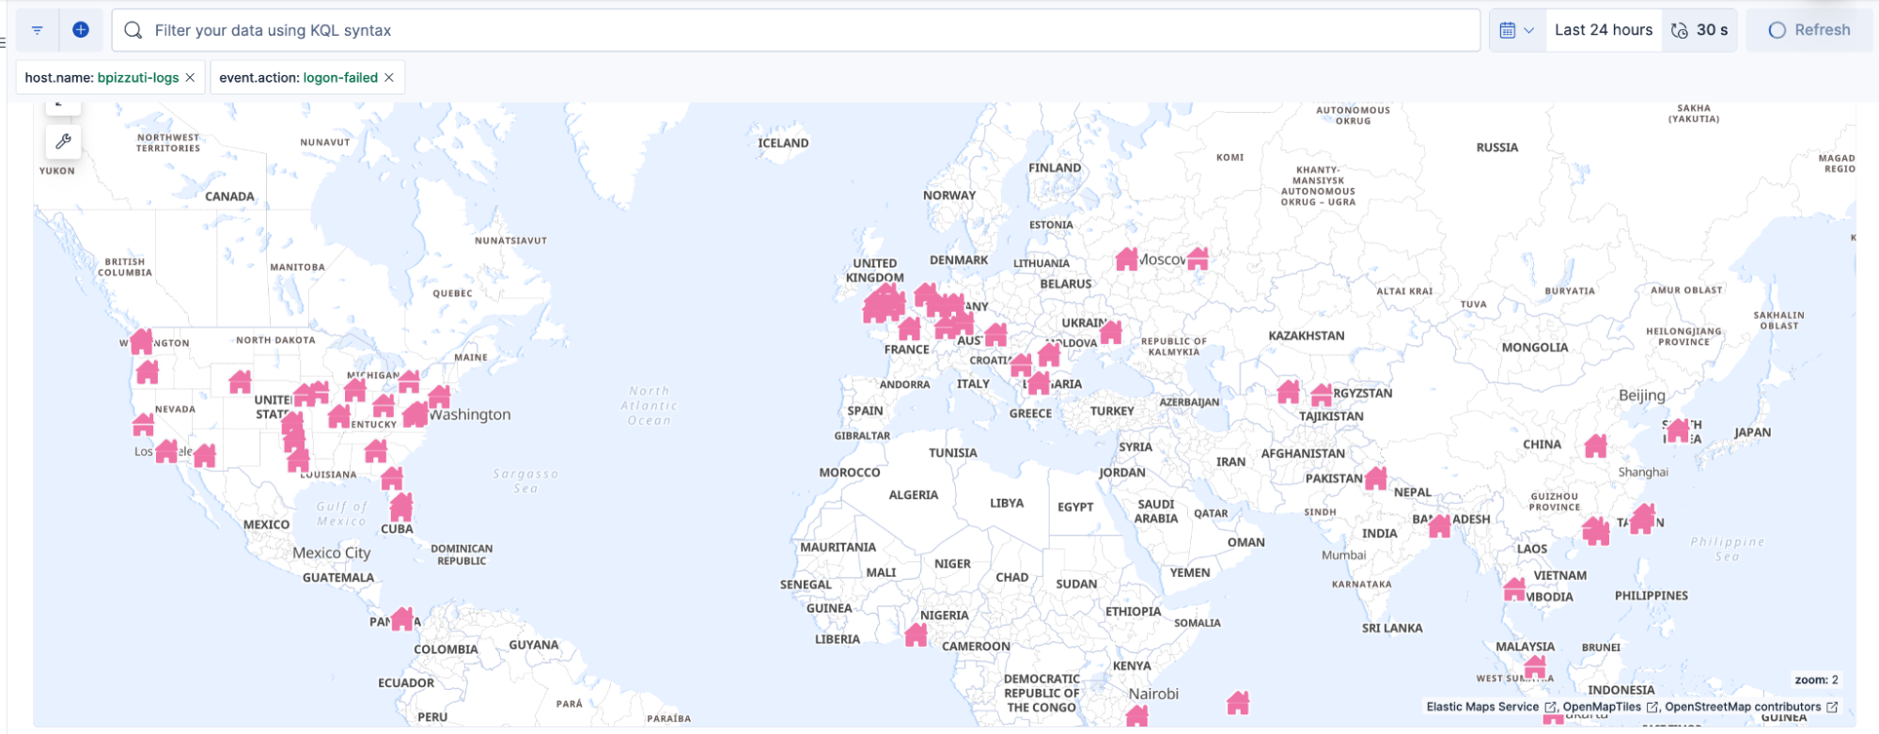Click the house marker over Cambodia

point(1514,589)
